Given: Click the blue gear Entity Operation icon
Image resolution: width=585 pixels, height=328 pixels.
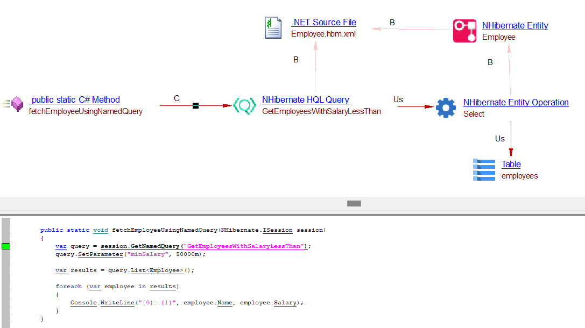Looking at the screenshot, I should pos(446,108).
